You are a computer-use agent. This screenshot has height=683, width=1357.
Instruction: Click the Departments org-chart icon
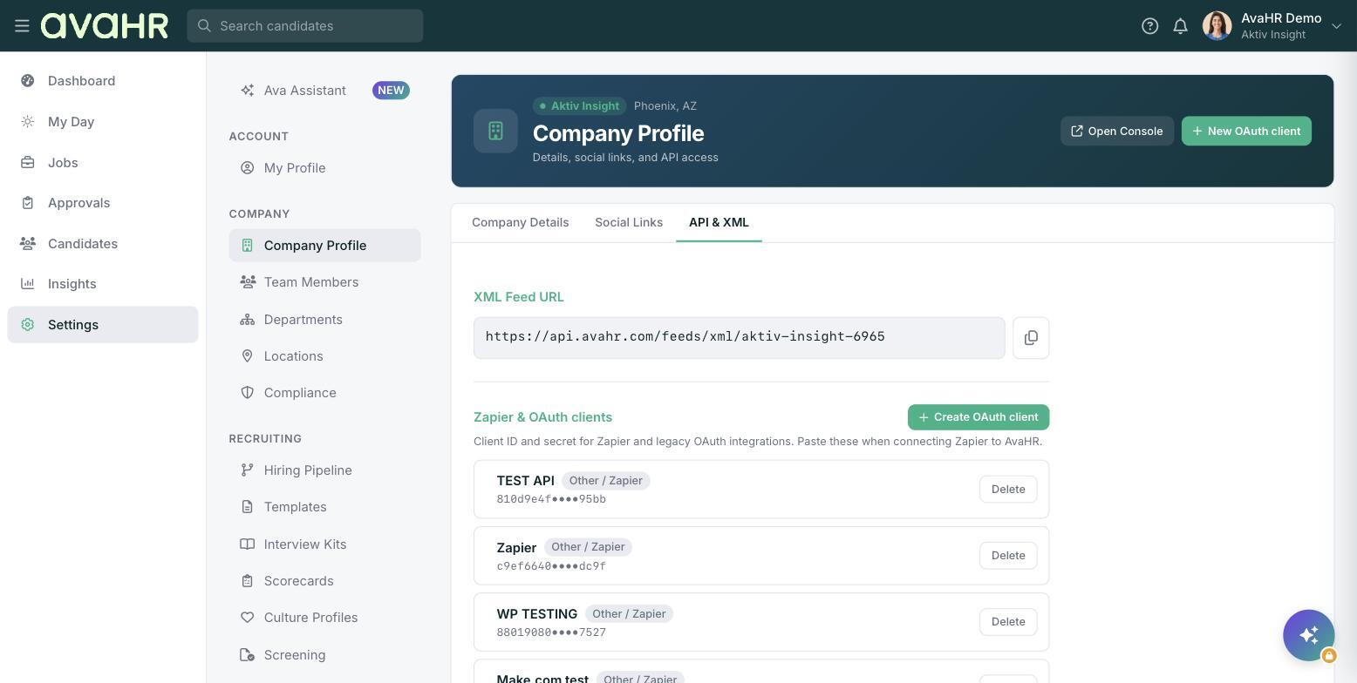[x=248, y=320]
